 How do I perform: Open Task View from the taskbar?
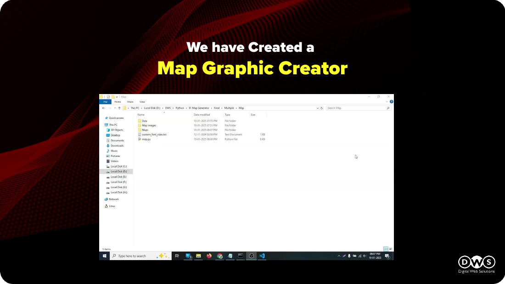177,256
